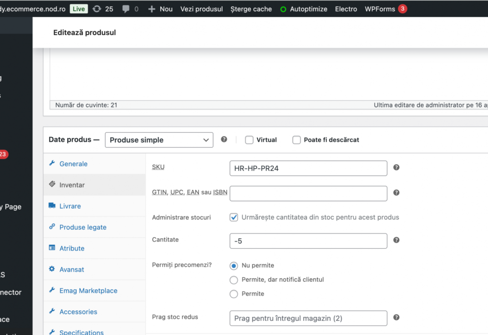Click the green Autoptimize status circle
The image size is (488, 335).
click(x=283, y=9)
